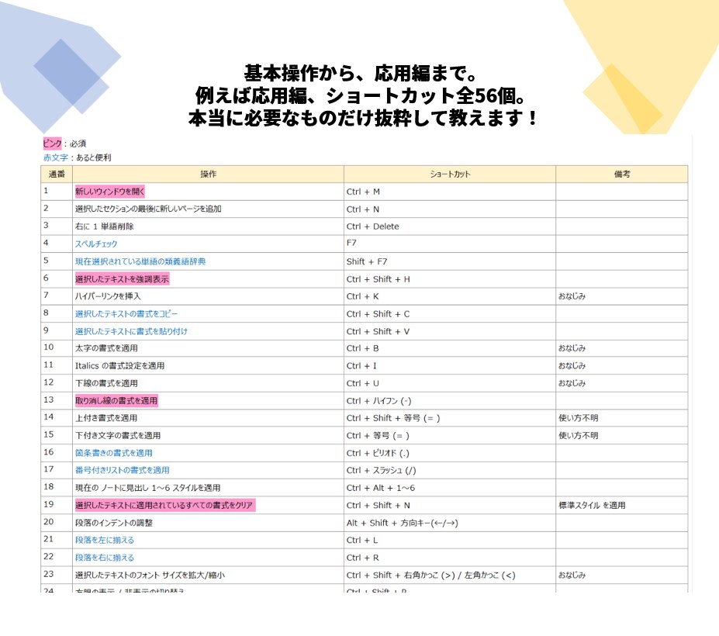Click the text '選択したセクションの最後に新しいページを追加'

pos(148,209)
